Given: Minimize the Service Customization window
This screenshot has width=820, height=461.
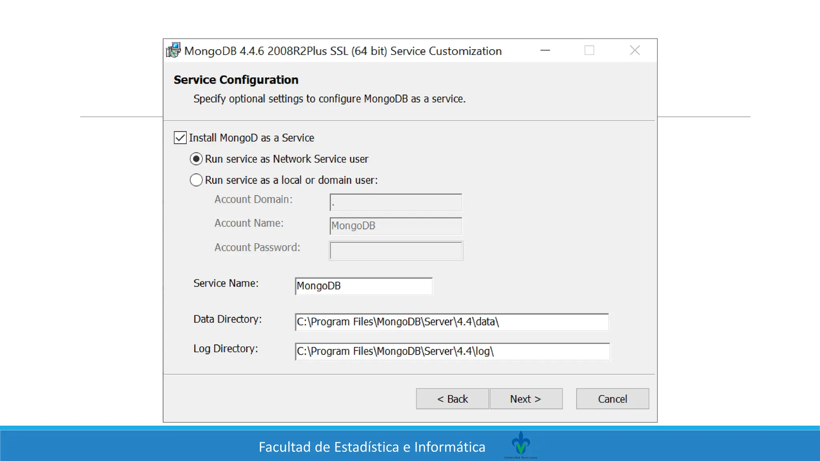Looking at the screenshot, I should (545, 50).
